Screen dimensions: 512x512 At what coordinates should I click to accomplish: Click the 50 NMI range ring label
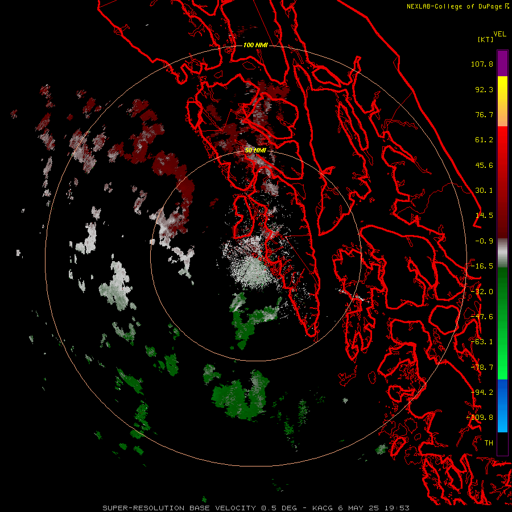(255, 150)
